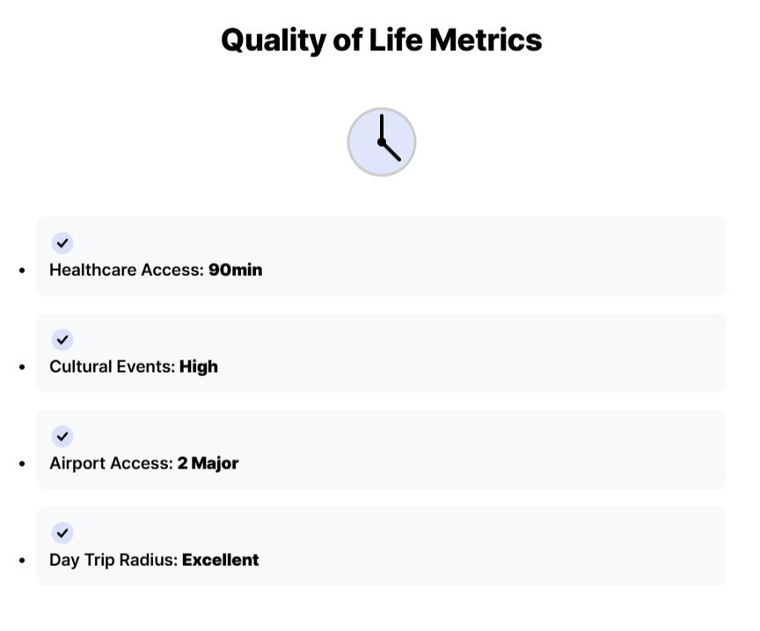Click the bullet point beside Day Trip Radius
The height and width of the screenshot is (631, 760).
[22, 561]
